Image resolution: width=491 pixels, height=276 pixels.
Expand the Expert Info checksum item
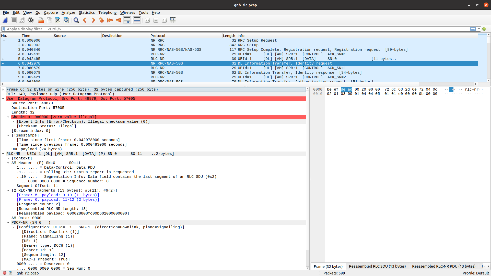pos(13,122)
